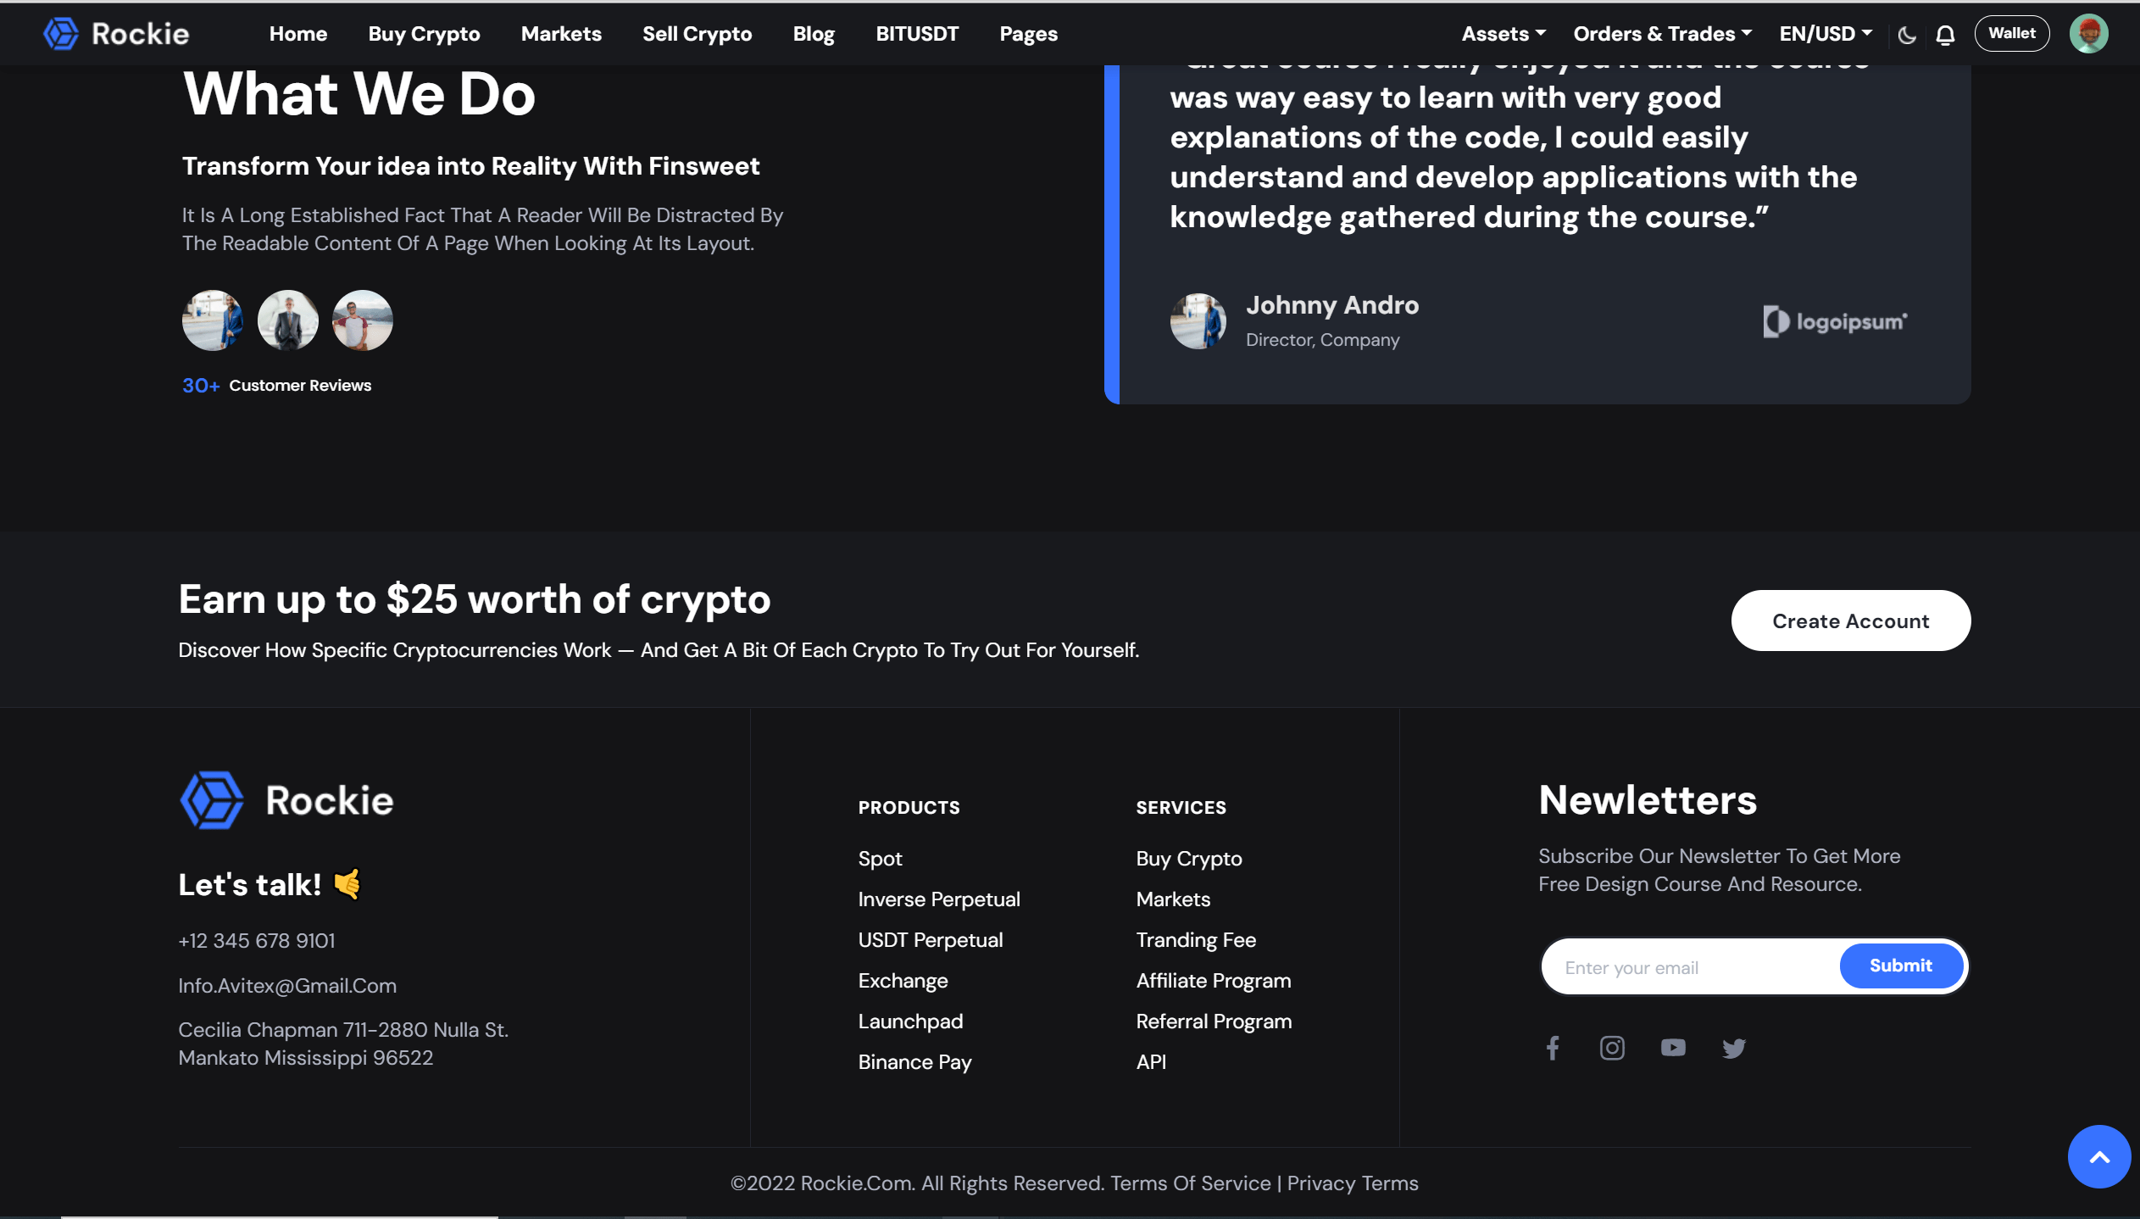Select the Blog menu item
The width and height of the screenshot is (2140, 1219).
click(x=813, y=34)
